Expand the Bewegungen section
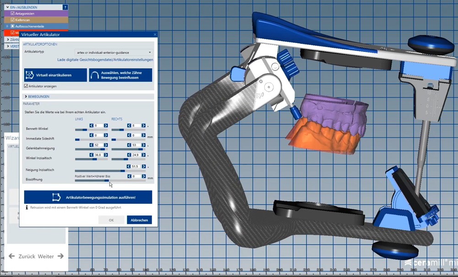Viewport: 458px width, 277px height. (x=26, y=97)
